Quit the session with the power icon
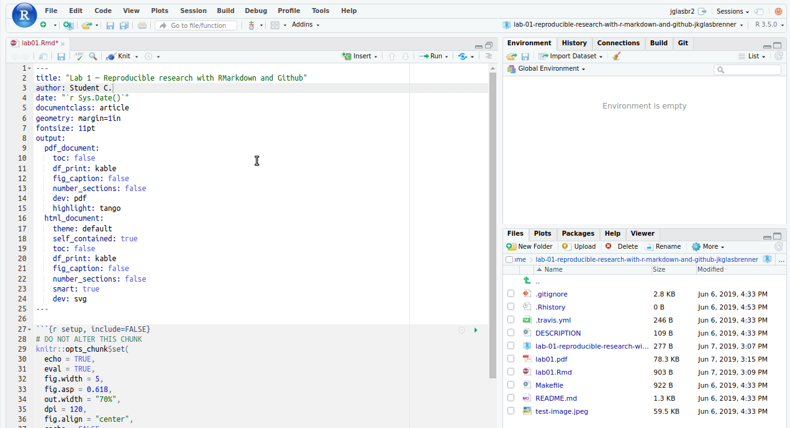The width and height of the screenshot is (790, 428). (778, 11)
